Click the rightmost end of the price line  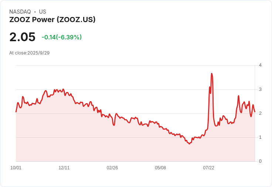coord(255,112)
